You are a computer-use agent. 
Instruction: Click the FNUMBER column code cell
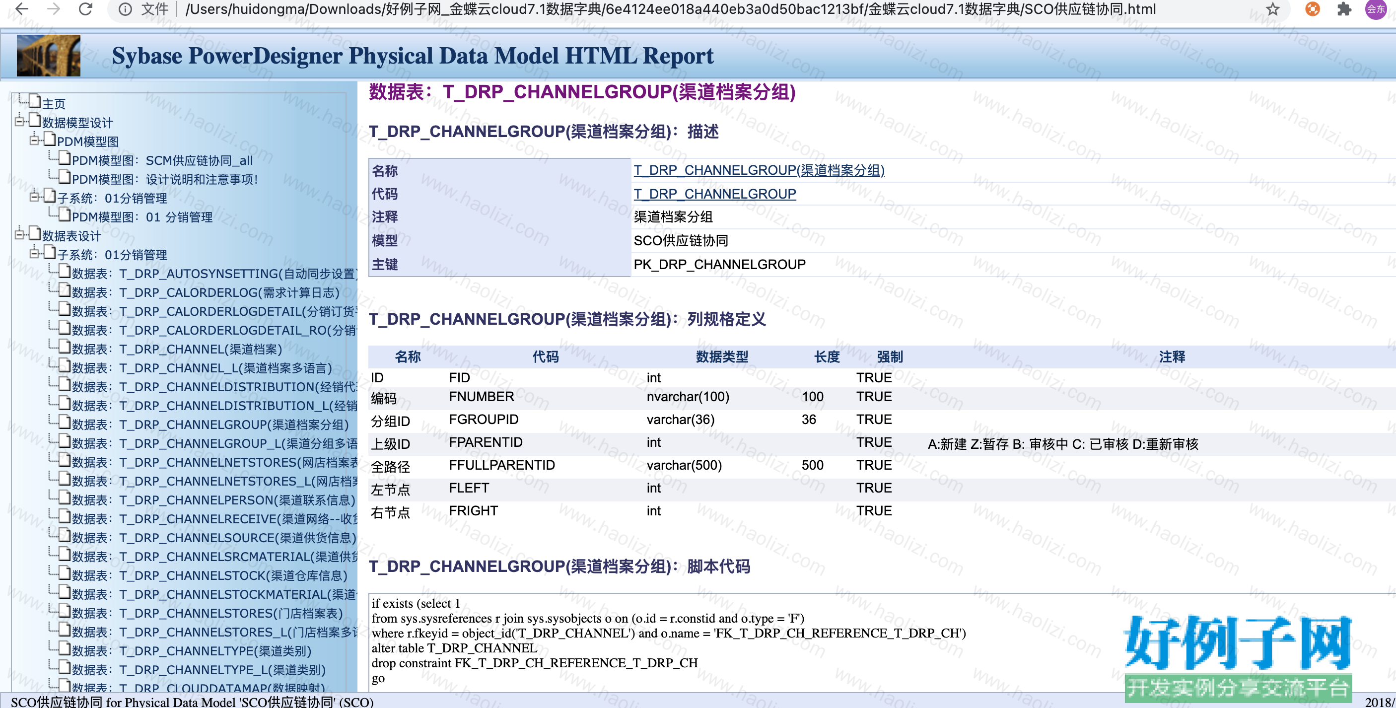pyautogui.click(x=481, y=397)
